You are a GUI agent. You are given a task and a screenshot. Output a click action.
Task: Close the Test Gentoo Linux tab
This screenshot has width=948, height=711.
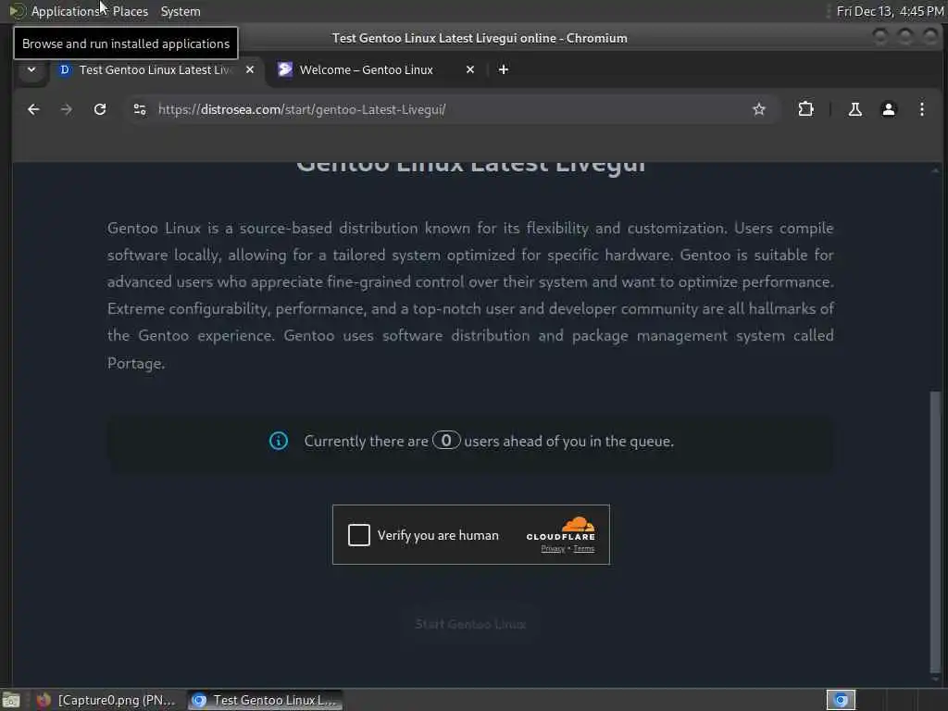(x=250, y=69)
